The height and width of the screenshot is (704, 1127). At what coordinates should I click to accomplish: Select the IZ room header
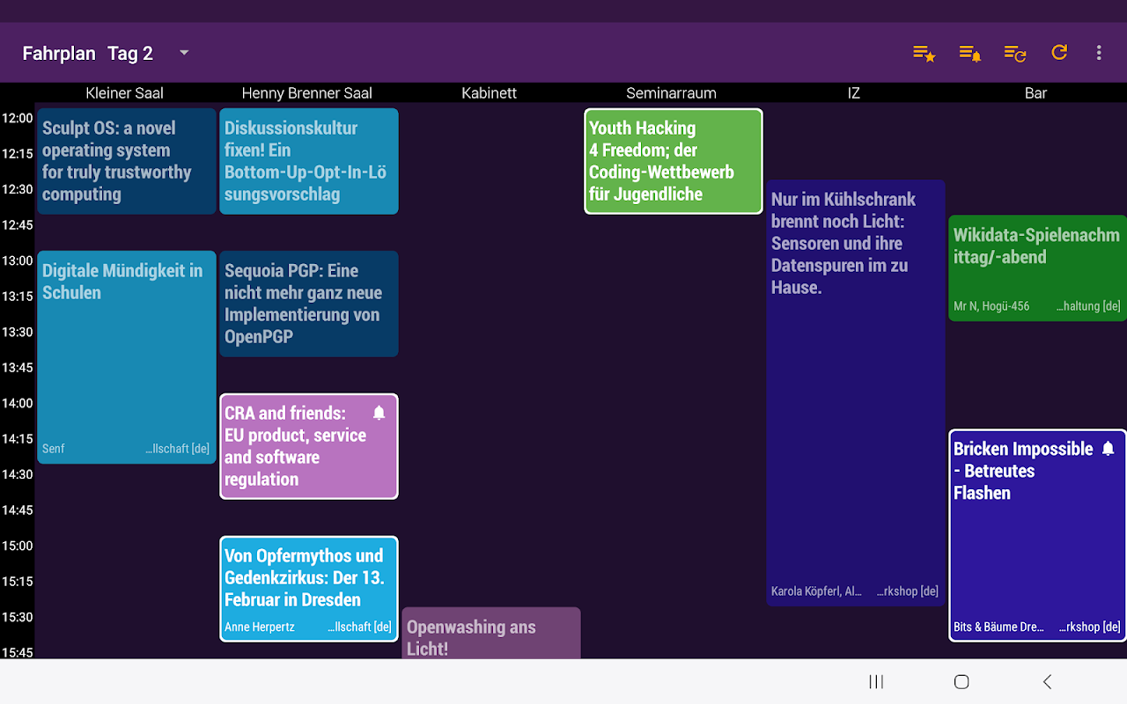click(853, 93)
